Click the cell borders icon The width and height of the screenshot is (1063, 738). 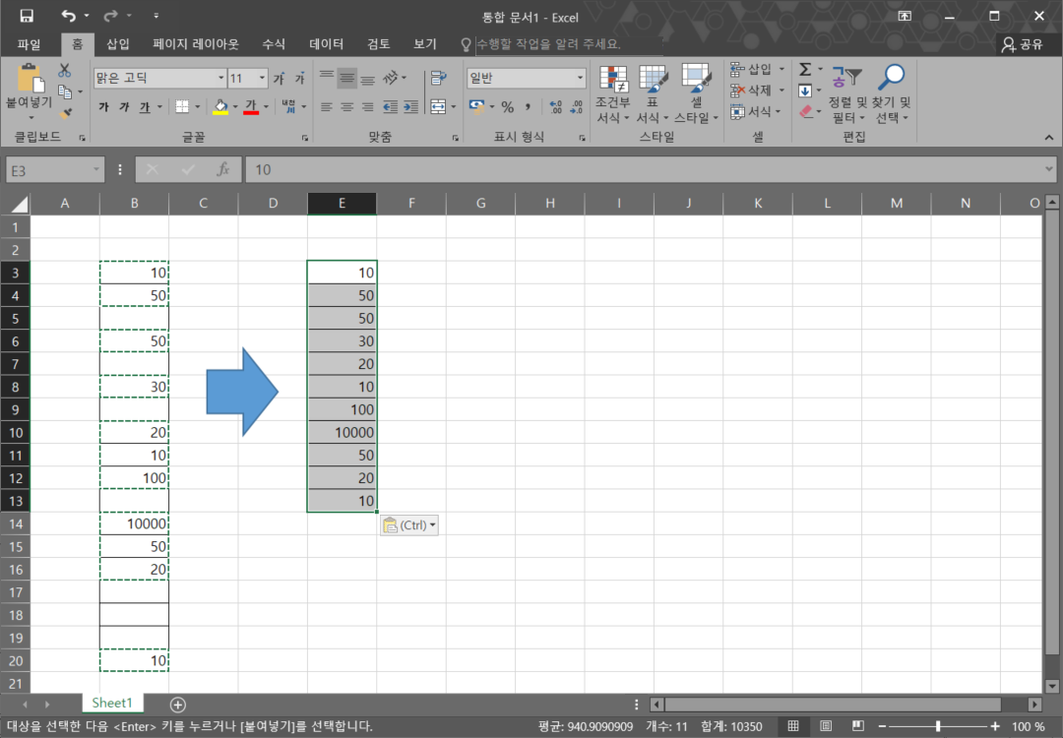click(182, 106)
